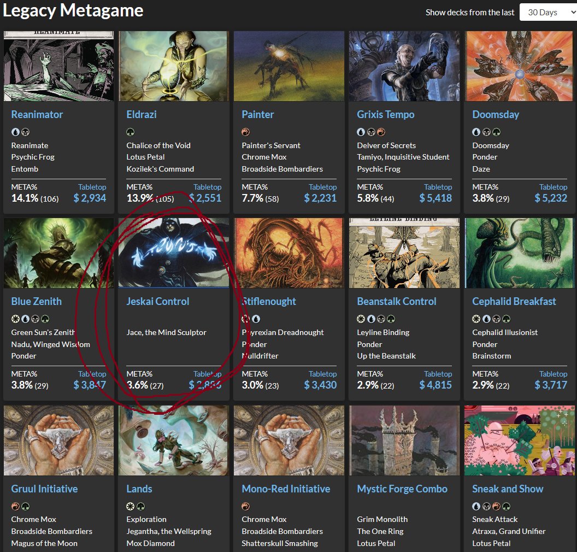Click the Painter card art thumbnail
577x552 pixels.
(x=289, y=66)
